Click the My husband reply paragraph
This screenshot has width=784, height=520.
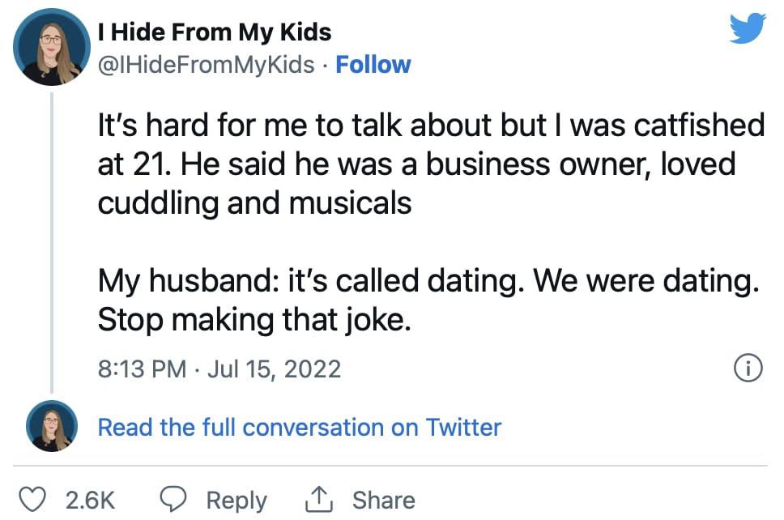point(428,300)
